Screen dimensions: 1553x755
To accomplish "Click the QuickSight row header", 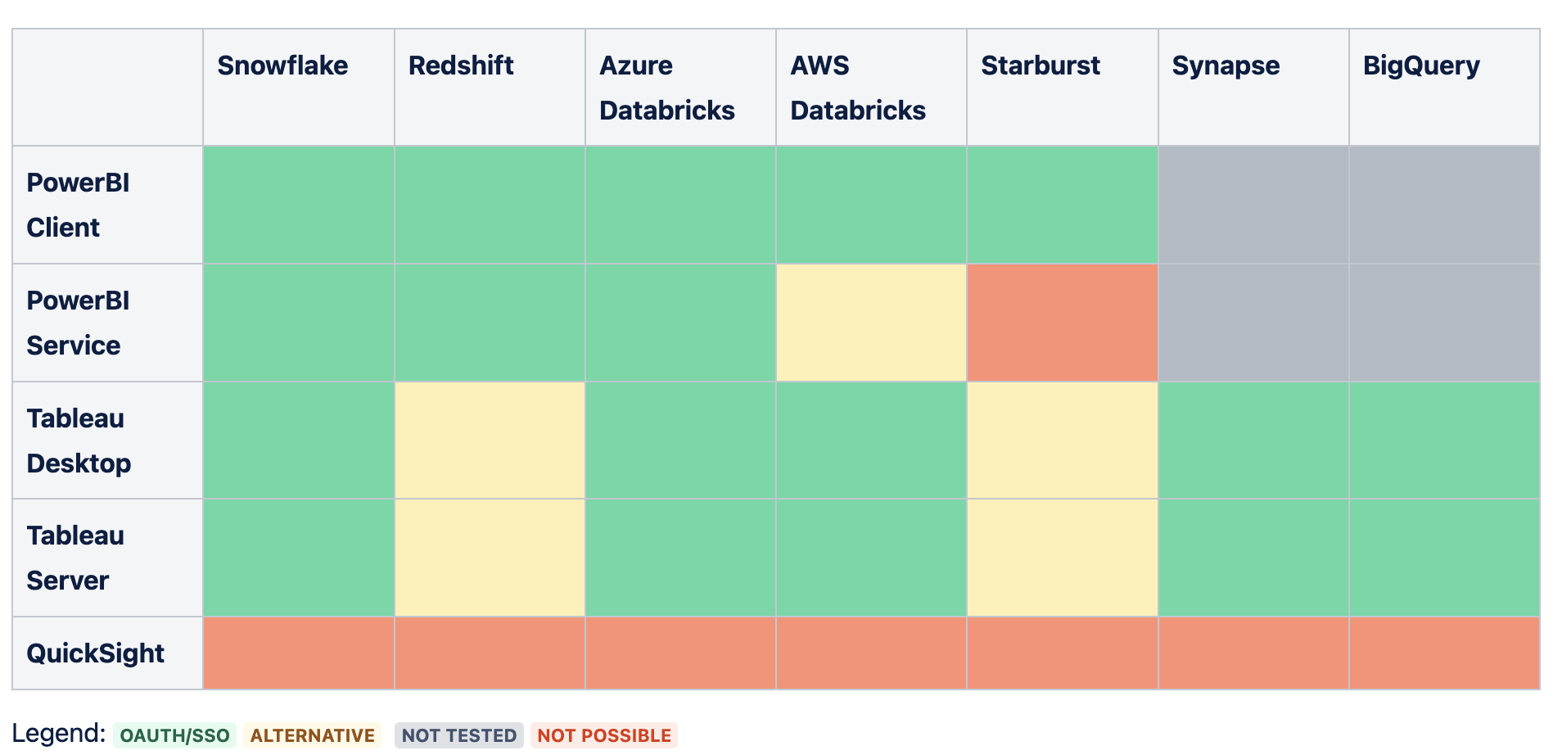I will coord(95,653).
